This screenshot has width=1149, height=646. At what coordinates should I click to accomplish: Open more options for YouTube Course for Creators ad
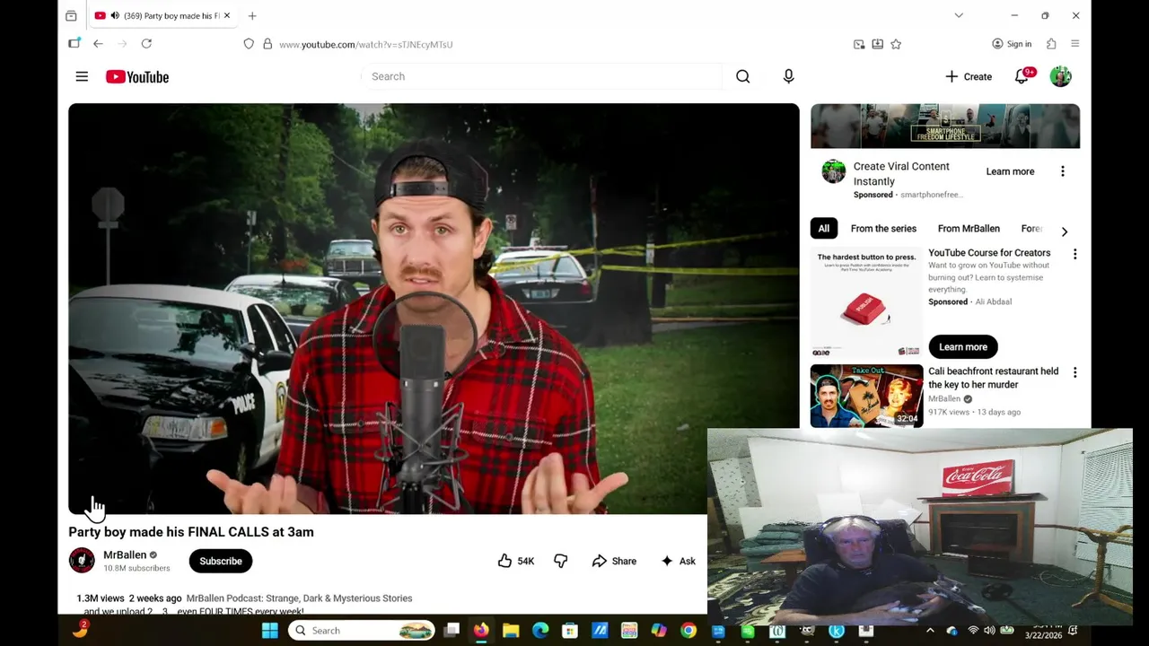click(1074, 255)
